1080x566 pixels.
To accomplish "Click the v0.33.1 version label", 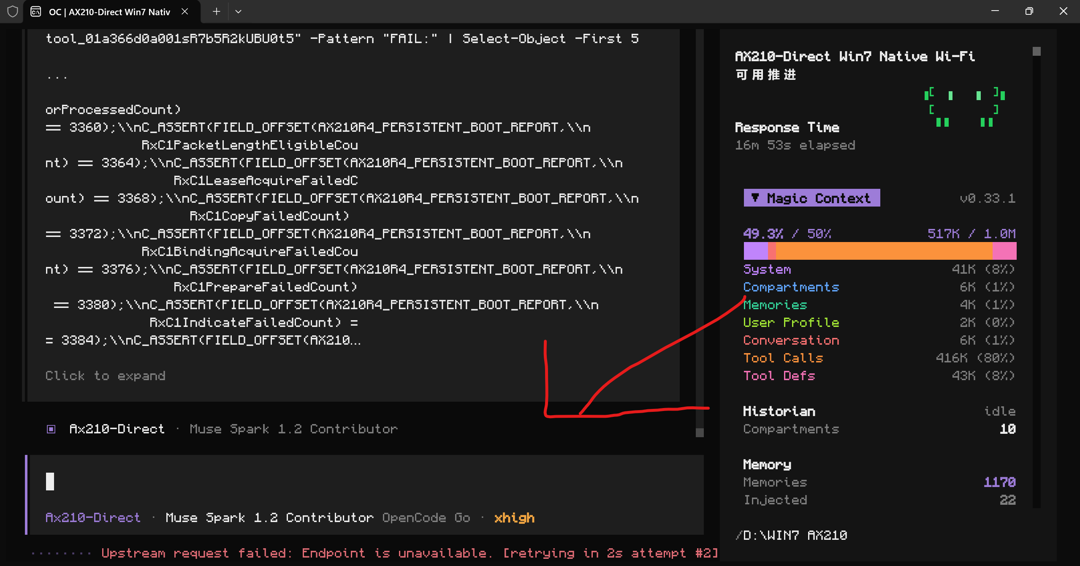I will pyautogui.click(x=988, y=198).
